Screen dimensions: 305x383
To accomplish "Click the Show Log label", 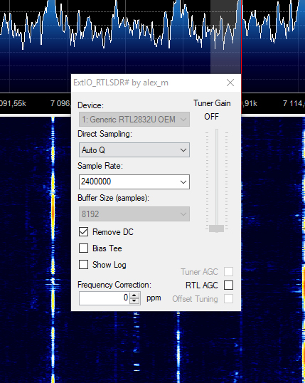I will click(109, 265).
